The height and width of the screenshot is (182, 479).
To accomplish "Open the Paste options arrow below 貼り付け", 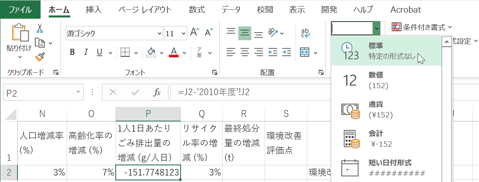I will pyautogui.click(x=19, y=57).
